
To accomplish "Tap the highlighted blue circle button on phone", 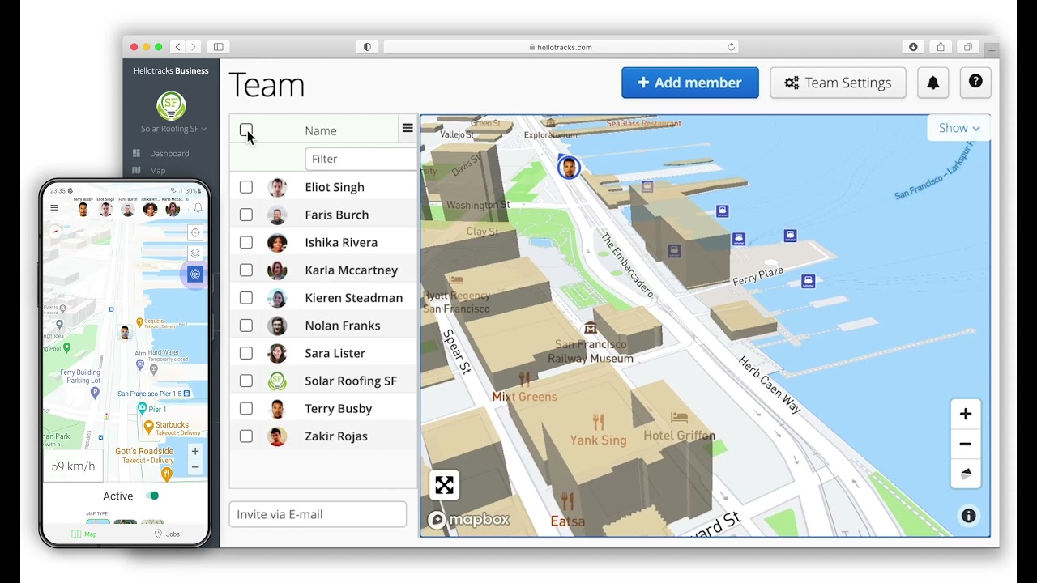I will (x=195, y=274).
